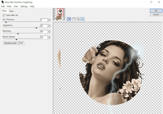Close the Xenofex Lightning window

click(x=159, y=2)
